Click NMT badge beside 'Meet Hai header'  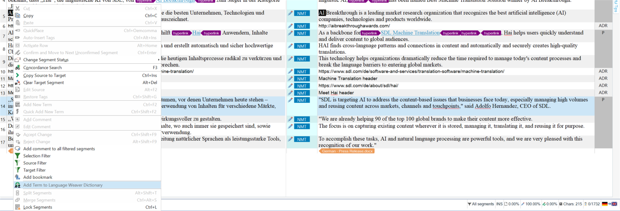(x=302, y=93)
